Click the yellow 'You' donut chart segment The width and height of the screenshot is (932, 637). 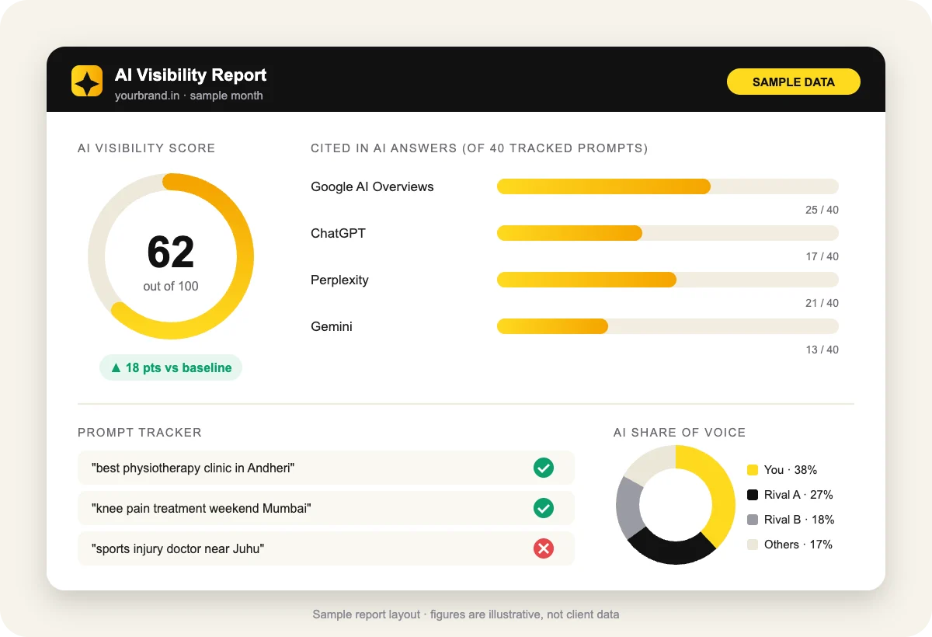(x=720, y=489)
